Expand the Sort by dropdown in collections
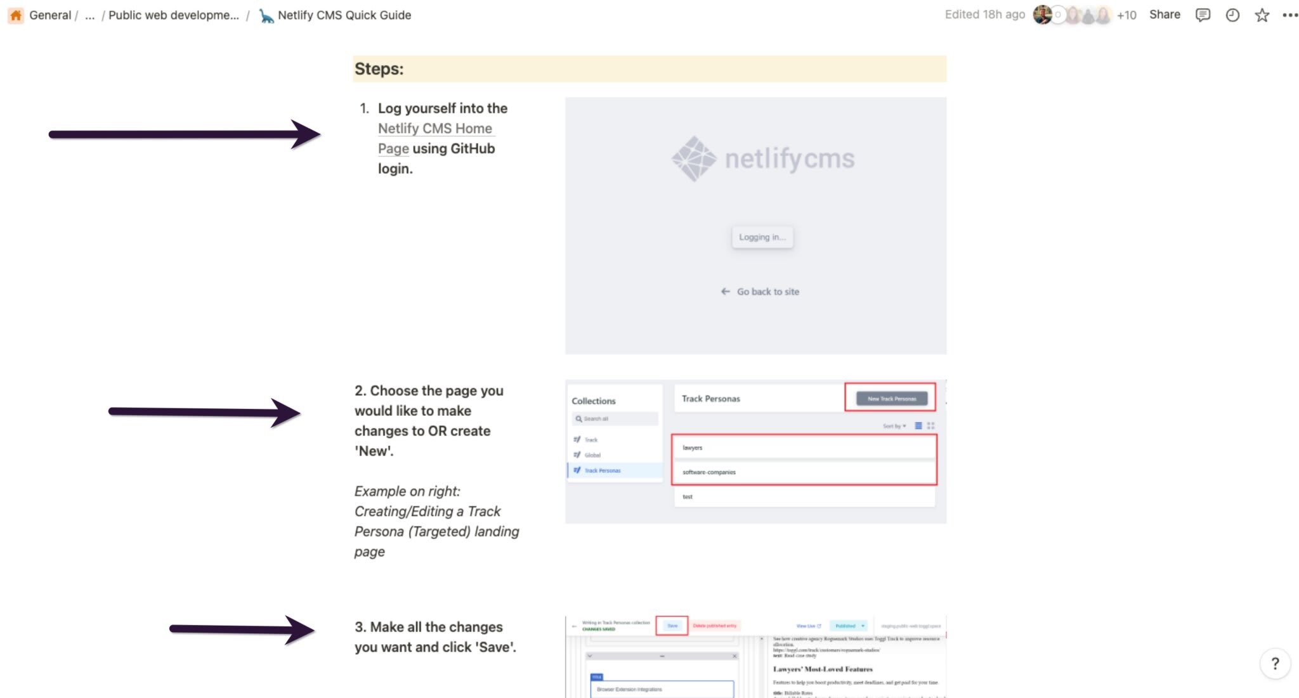 pos(894,425)
